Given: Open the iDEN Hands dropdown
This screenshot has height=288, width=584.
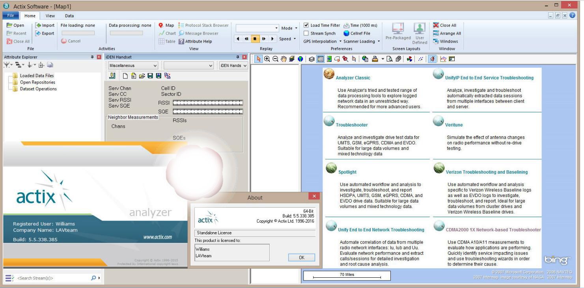Looking at the screenshot, I should (233, 65).
